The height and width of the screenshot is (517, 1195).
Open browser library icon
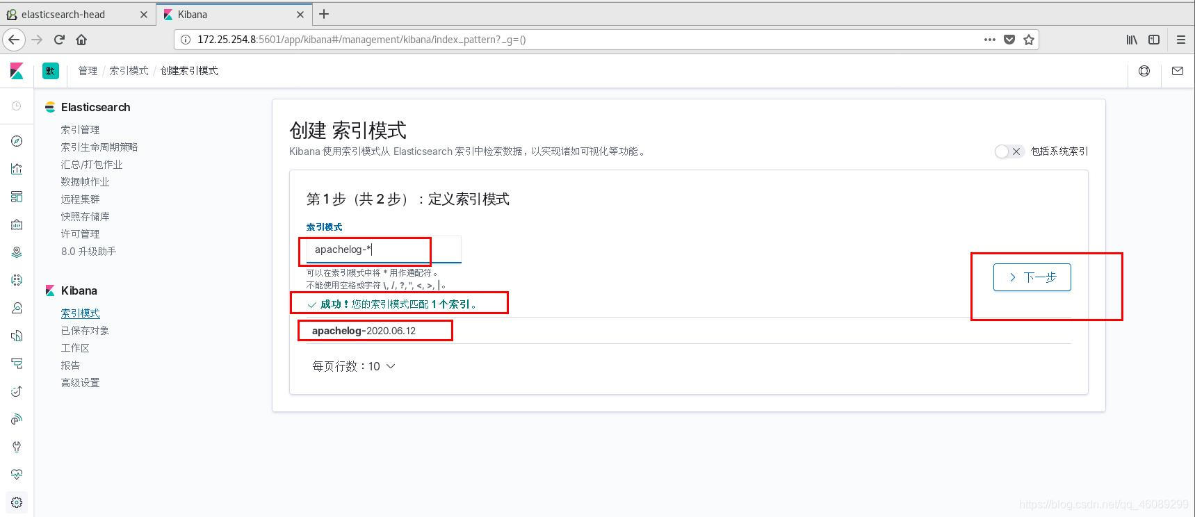1132,40
